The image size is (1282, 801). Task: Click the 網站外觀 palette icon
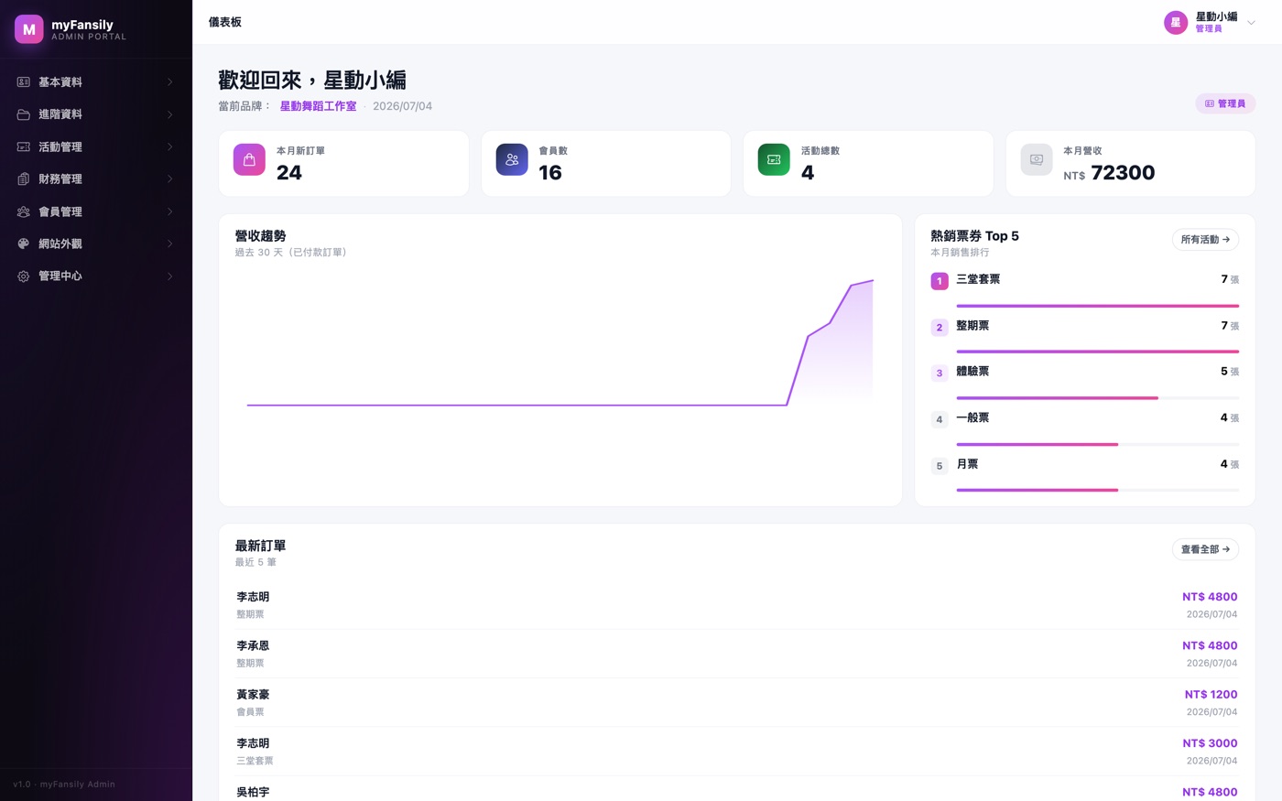click(x=24, y=244)
